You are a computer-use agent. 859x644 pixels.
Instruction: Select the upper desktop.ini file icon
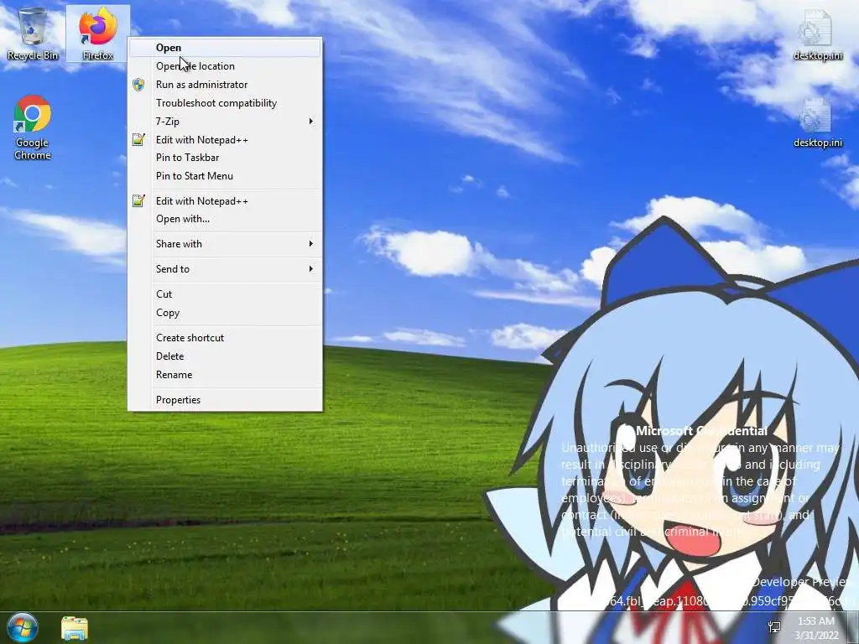(x=817, y=35)
